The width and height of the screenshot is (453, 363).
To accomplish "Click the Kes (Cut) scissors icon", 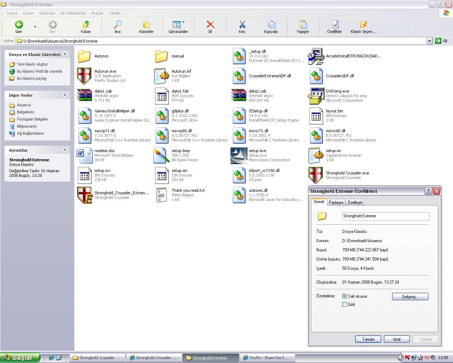I will (x=242, y=24).
